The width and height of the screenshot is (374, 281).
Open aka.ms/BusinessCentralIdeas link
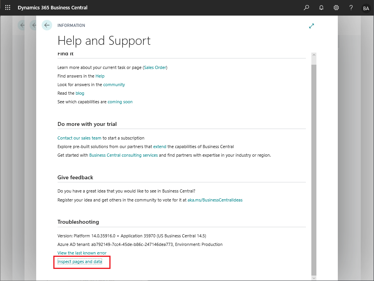(x=215, y=200)
